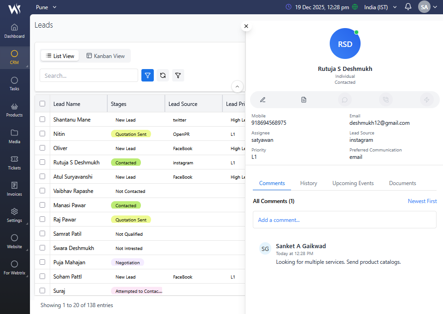The height and width of the screenshot is (314, 443).
Task: Click the blue filter icon button
Action: coord(147,76)
